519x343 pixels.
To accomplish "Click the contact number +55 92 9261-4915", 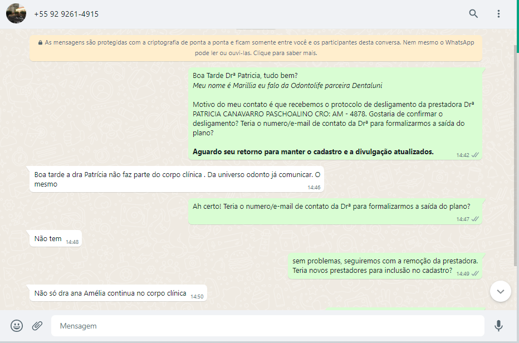I will [x=66, y=14].
